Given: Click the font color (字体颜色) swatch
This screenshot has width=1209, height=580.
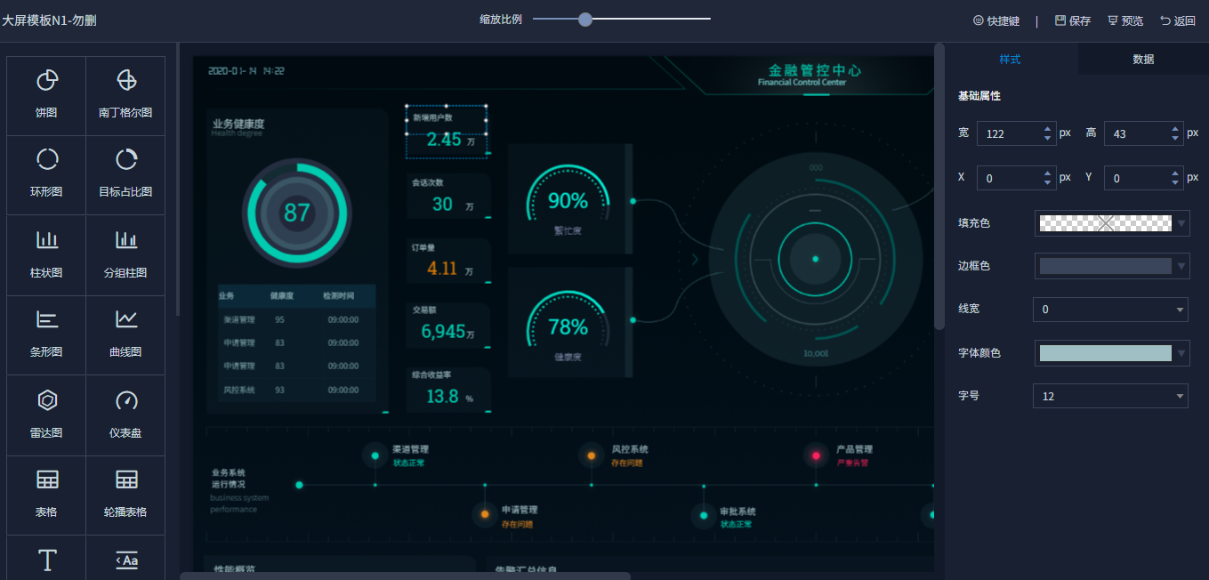Looking at the screenshot, I should (x=1105, y=353).
